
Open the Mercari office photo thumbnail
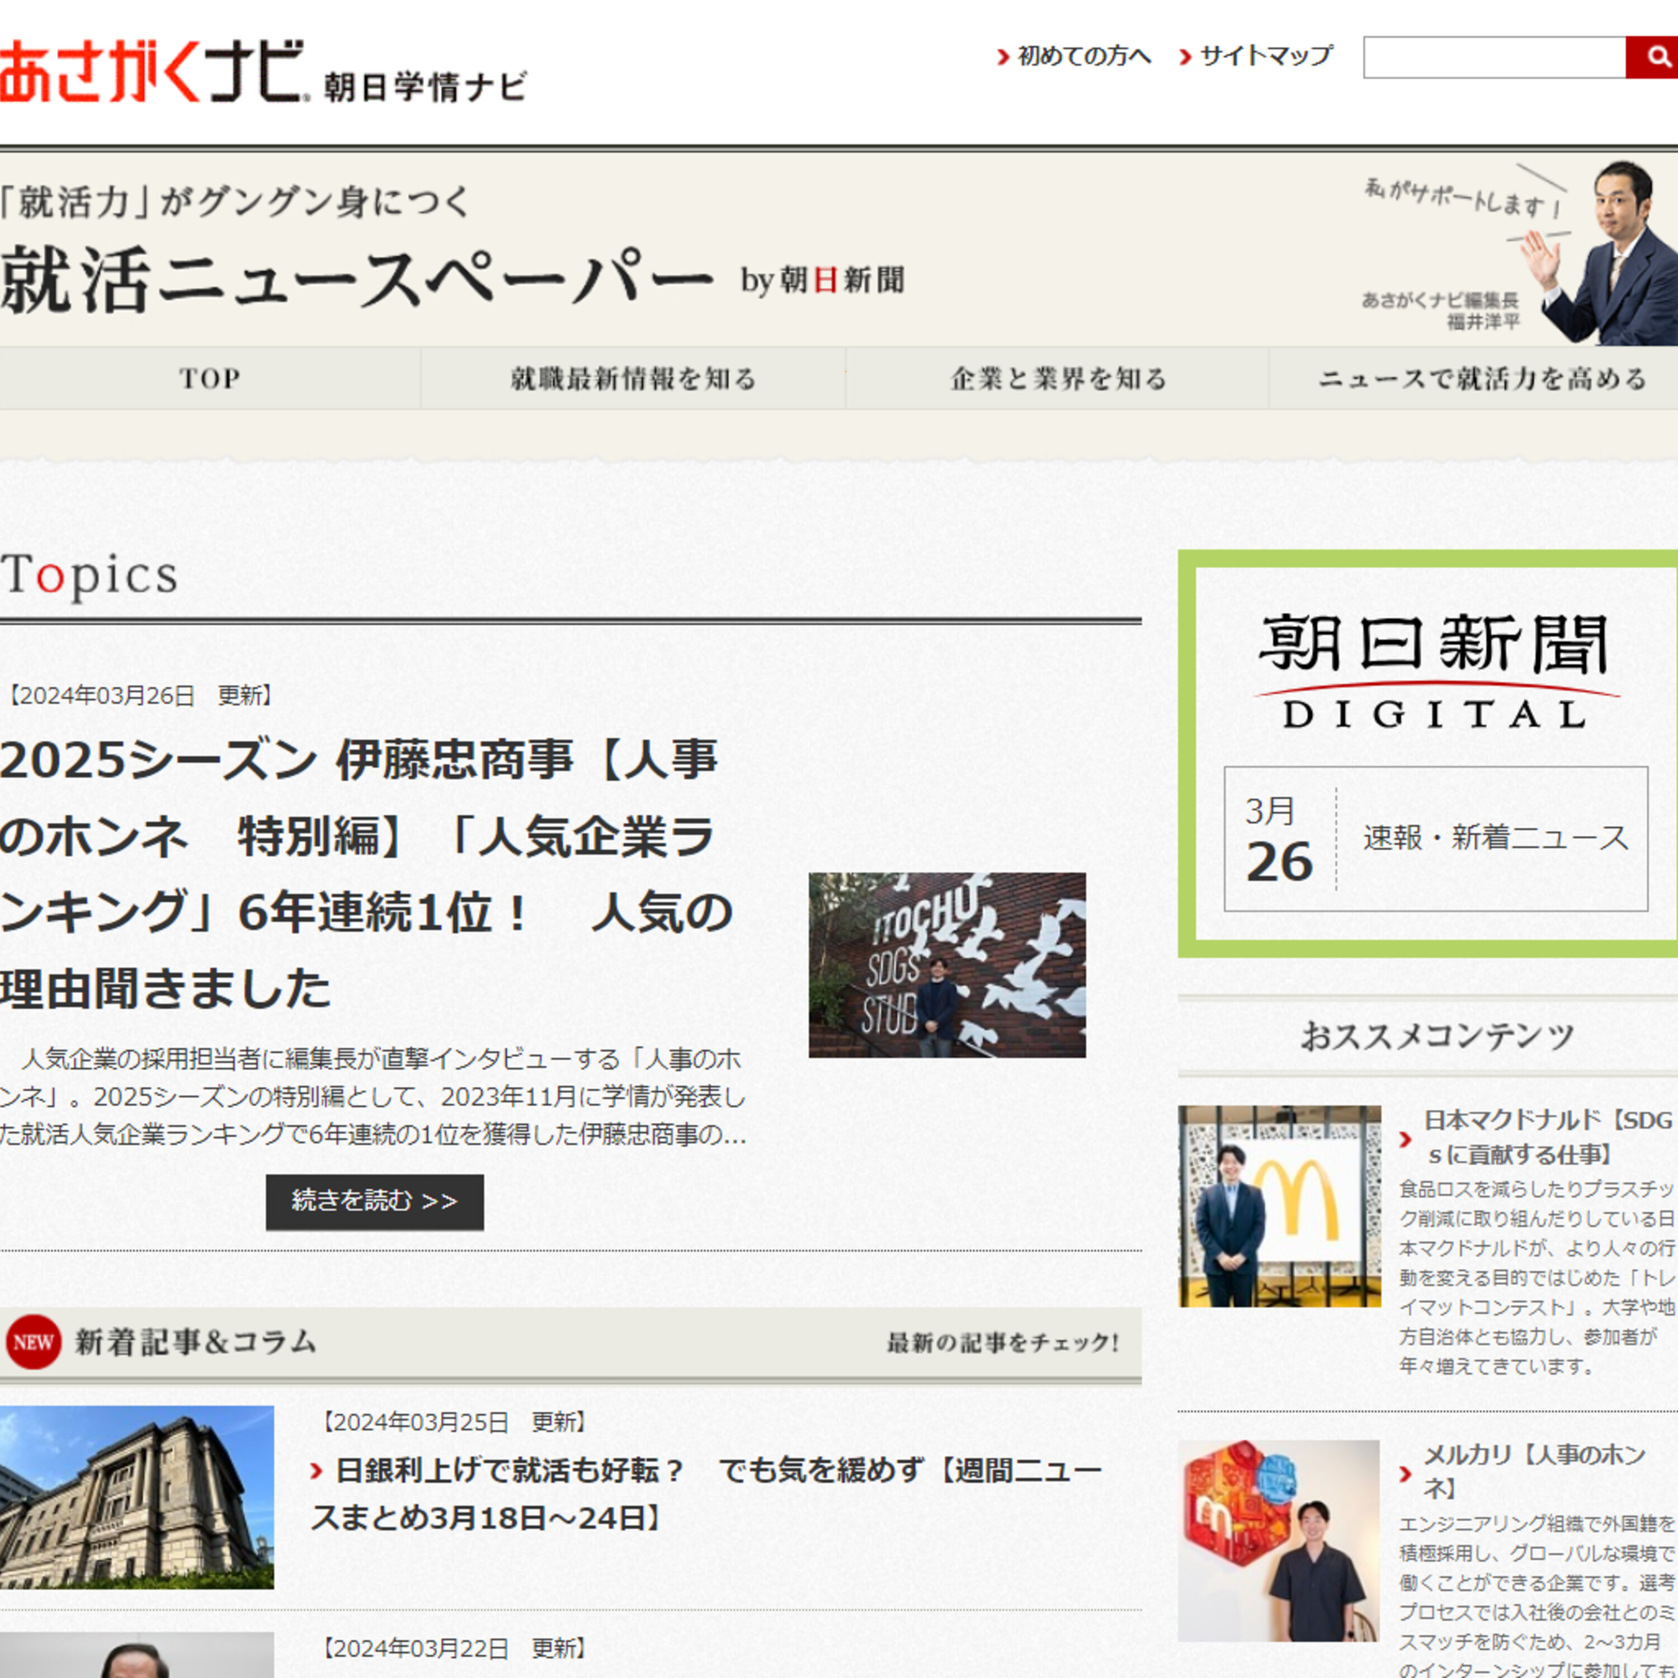pos(1279,1541)
